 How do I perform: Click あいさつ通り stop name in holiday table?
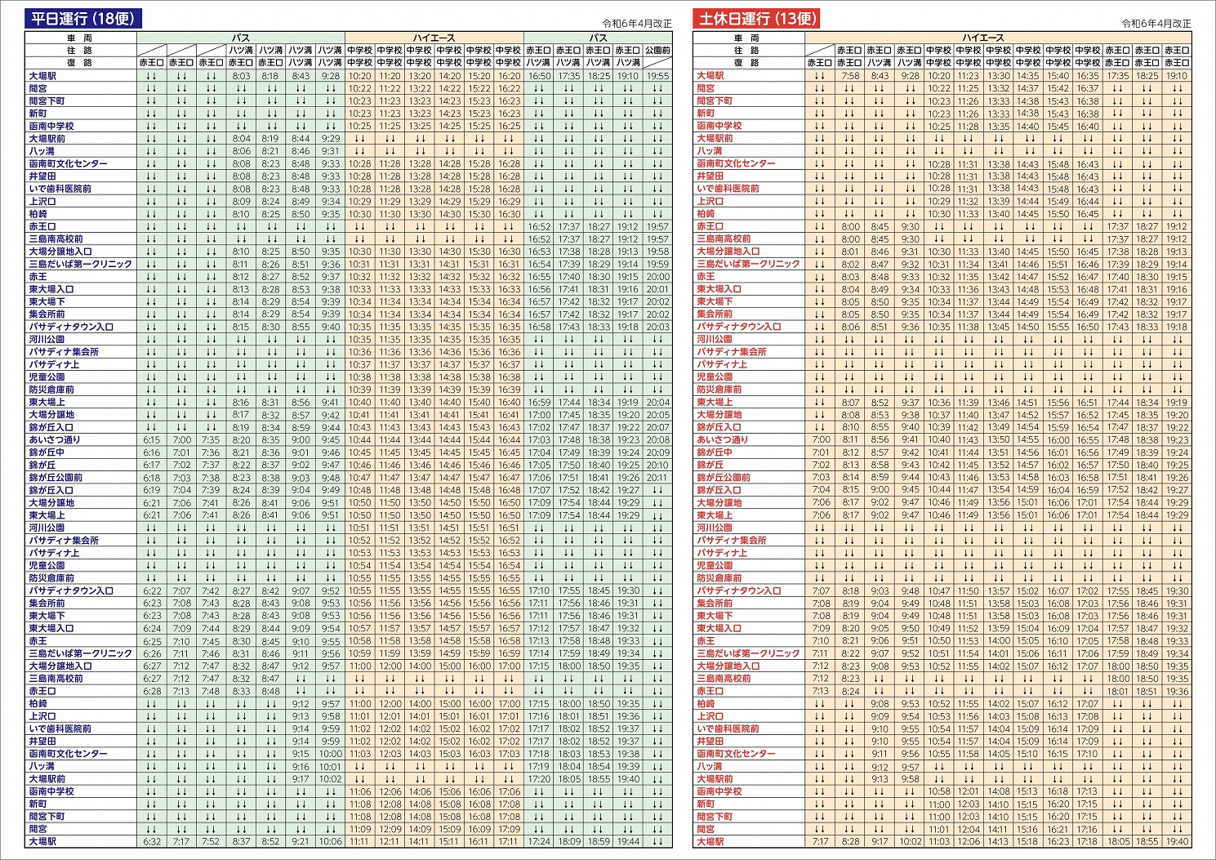(723, 439)
